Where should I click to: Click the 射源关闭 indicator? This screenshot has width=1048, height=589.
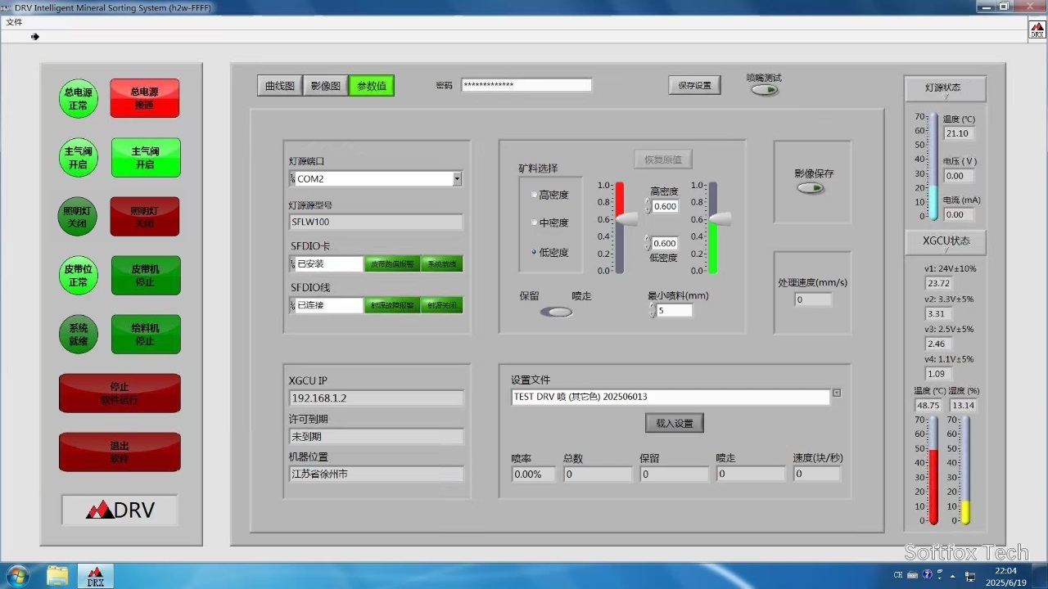point(442,305)
